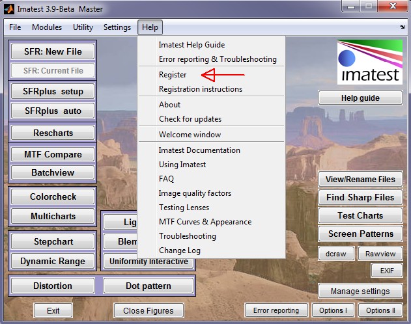Start MTF Compare
The height and width of the screenshot is (324, 411).
(x=53, y=154)
